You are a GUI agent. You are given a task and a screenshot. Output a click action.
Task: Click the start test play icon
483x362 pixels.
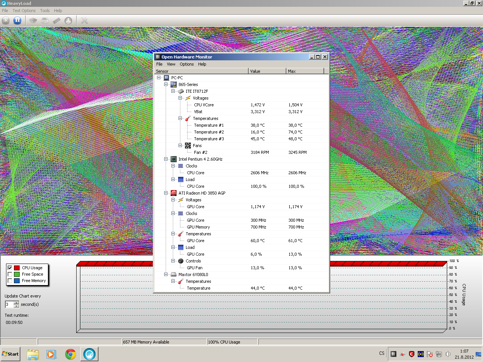coord(6,21)
